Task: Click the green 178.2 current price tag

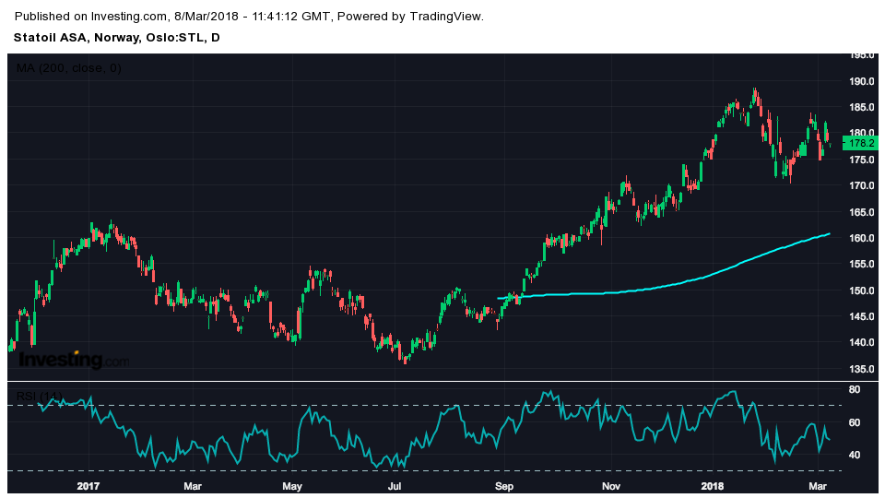Action: 861,144
